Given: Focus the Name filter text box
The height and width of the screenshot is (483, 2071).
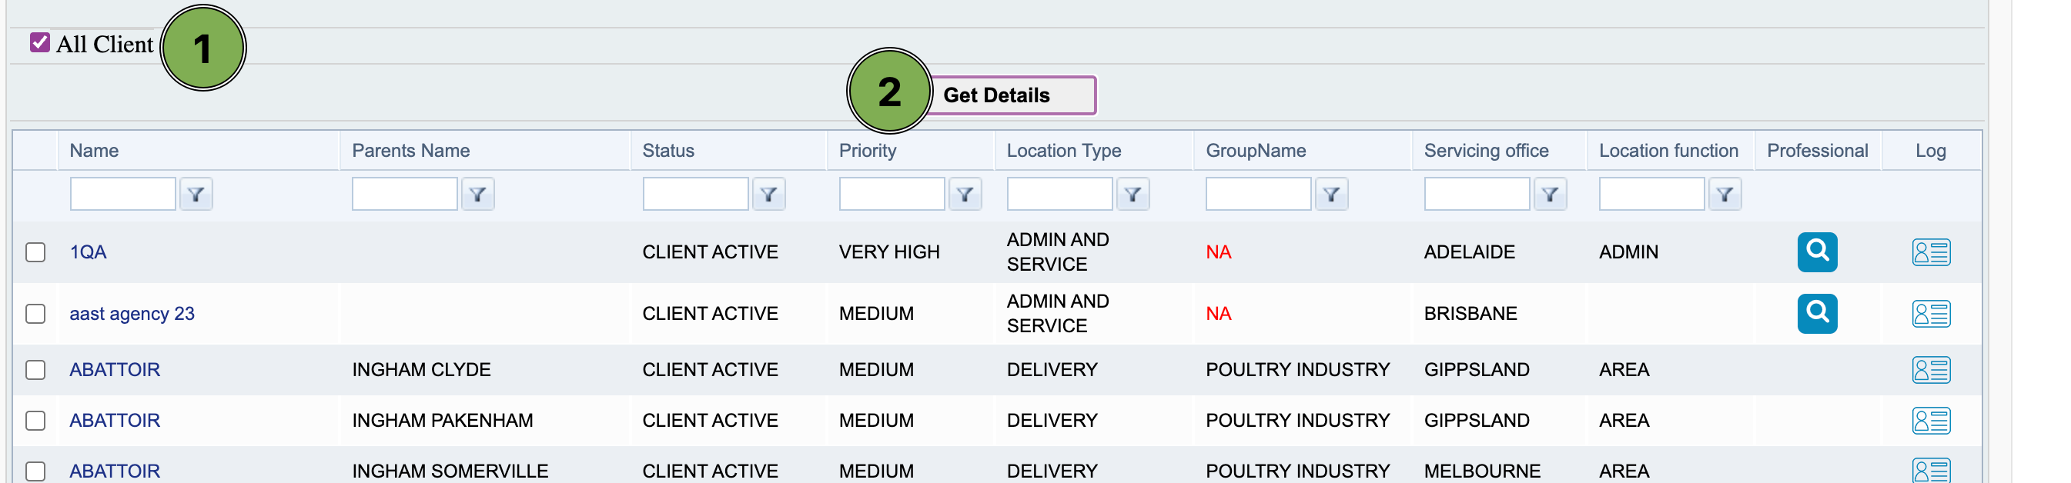Looking at the screenshot, I should pyautogui.click(x=123, y=195).
